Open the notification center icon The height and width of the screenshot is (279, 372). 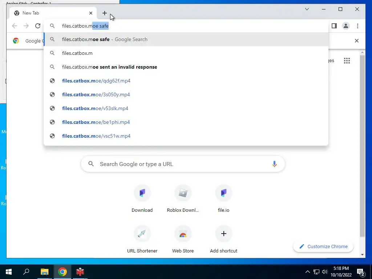361,272
